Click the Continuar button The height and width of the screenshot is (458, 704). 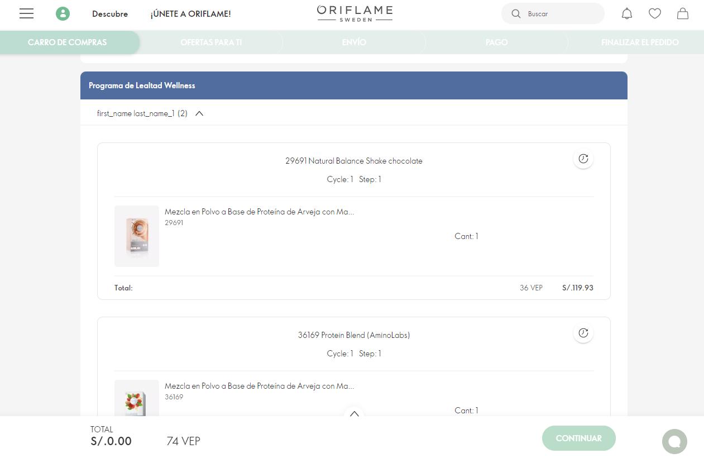[x=579, y=438]
